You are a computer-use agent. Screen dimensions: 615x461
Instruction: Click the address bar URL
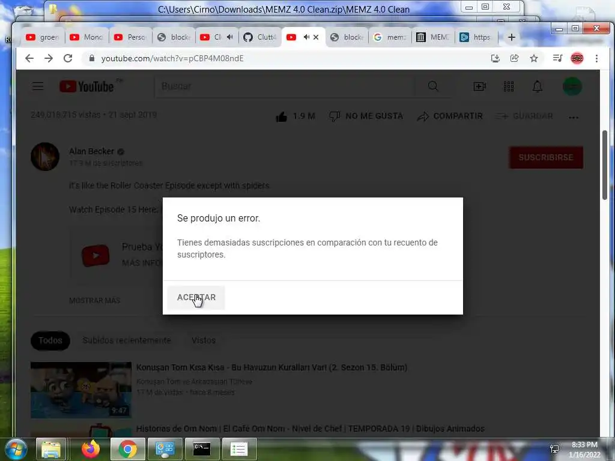(172, 58)
